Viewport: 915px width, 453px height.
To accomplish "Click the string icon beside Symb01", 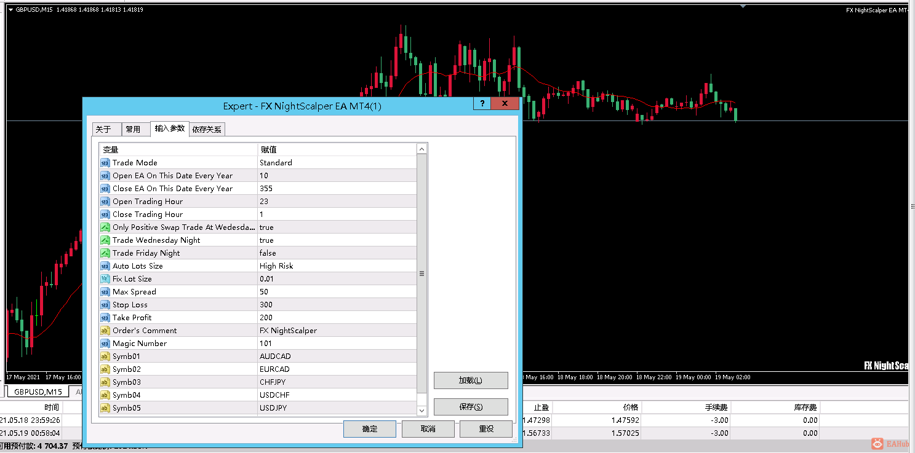I will (x=105, y=356).
